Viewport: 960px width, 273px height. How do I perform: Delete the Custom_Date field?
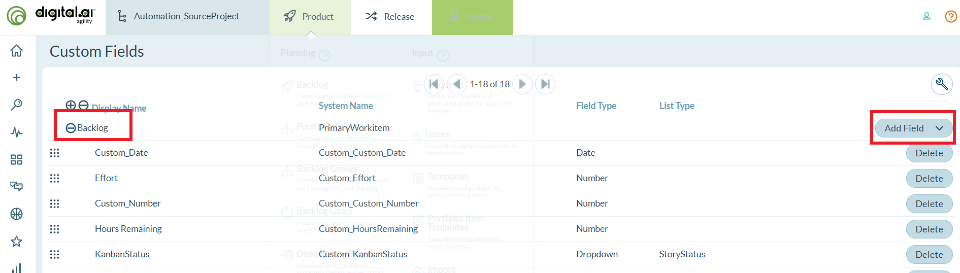coord(929,153)
